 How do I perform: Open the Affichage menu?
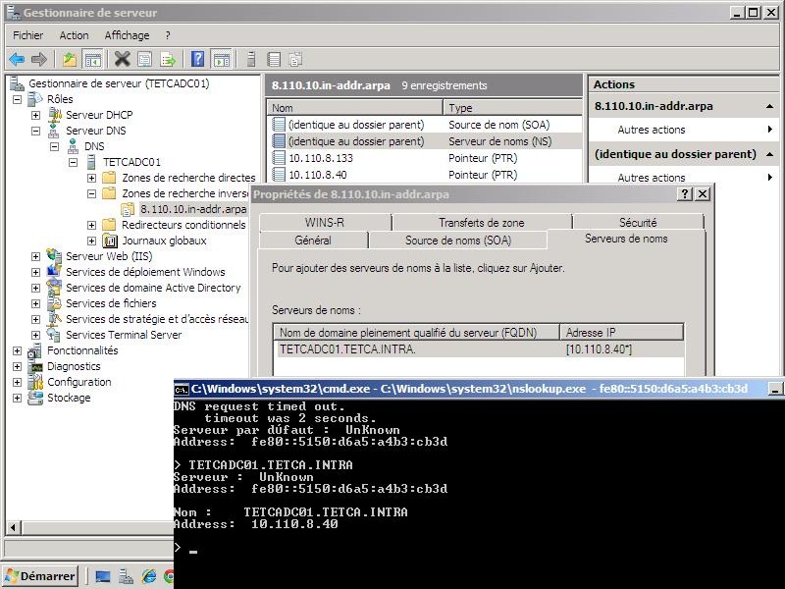[x=127, y=35]
